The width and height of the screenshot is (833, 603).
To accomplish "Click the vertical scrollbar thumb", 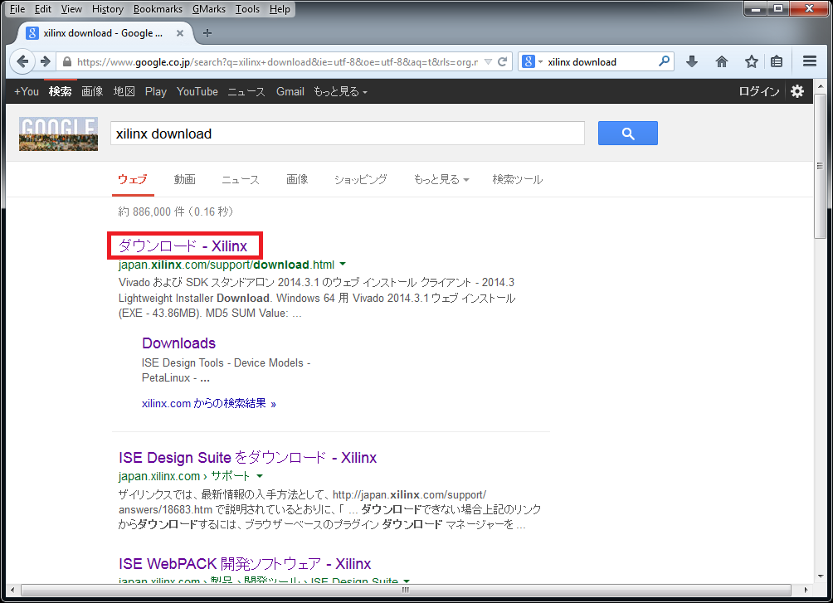I will tap(821, 166).
